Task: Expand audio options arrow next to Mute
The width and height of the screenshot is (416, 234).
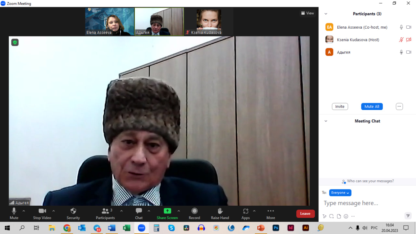Action: coord(24,211)
